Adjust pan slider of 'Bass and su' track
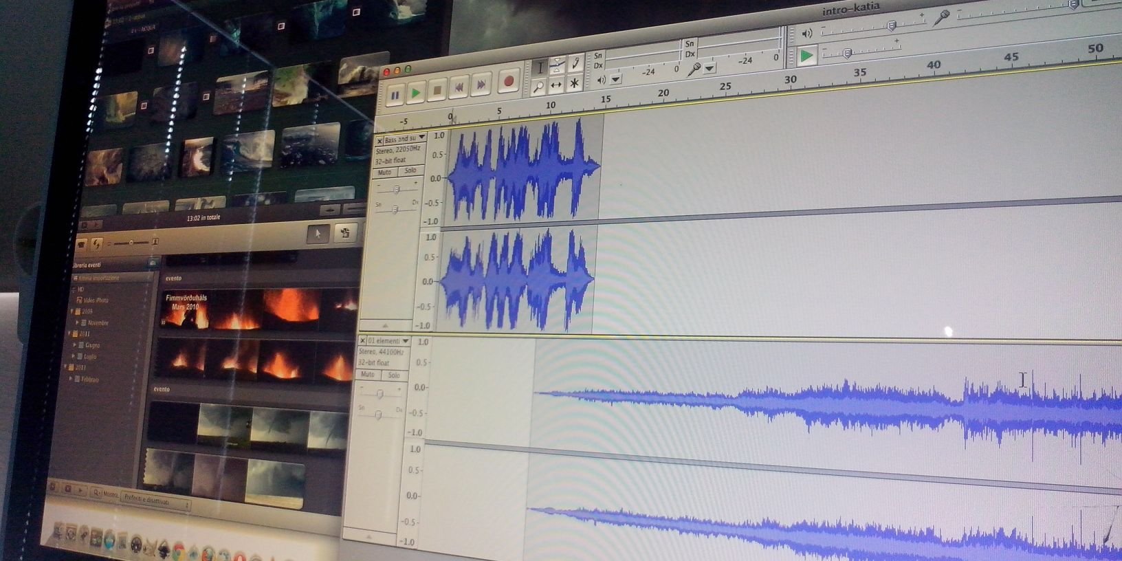Viewport: 1122px width, 561px height. (x=395, y=208)
